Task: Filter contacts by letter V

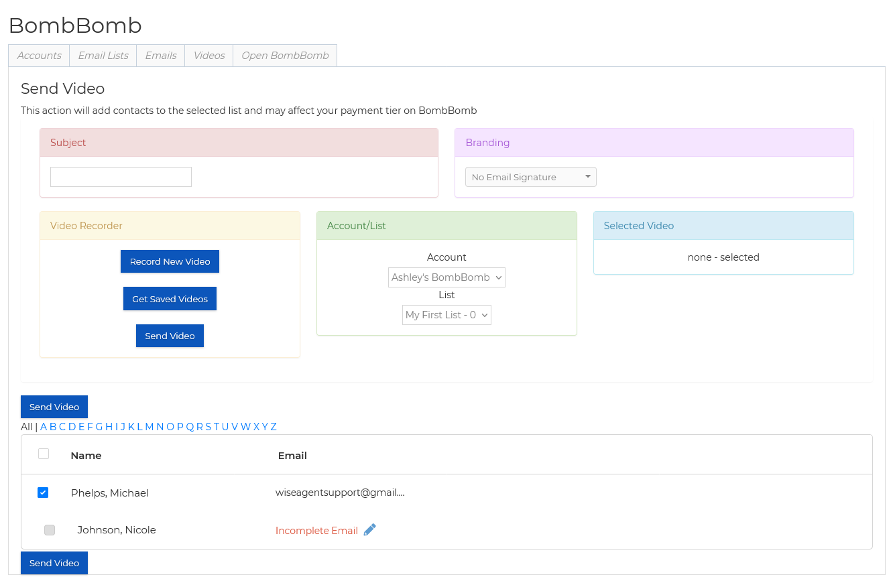Action: tap(235, 427)
